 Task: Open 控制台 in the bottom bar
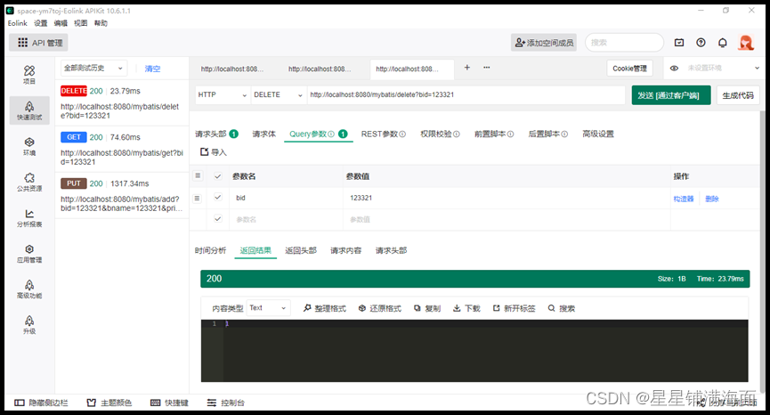click(226, 403)
